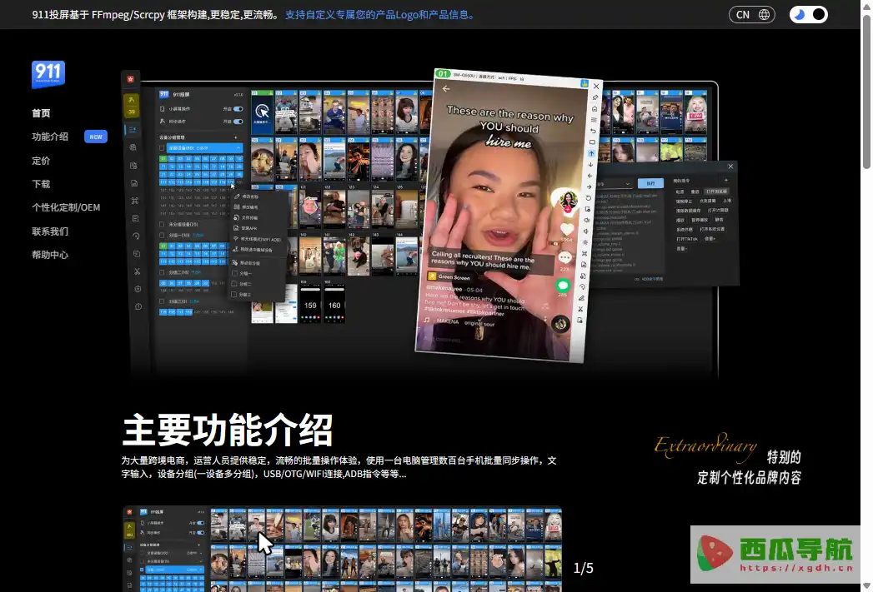Click the 主要功能介绍 heading
The image size is (873, 592).
point(227,430)
